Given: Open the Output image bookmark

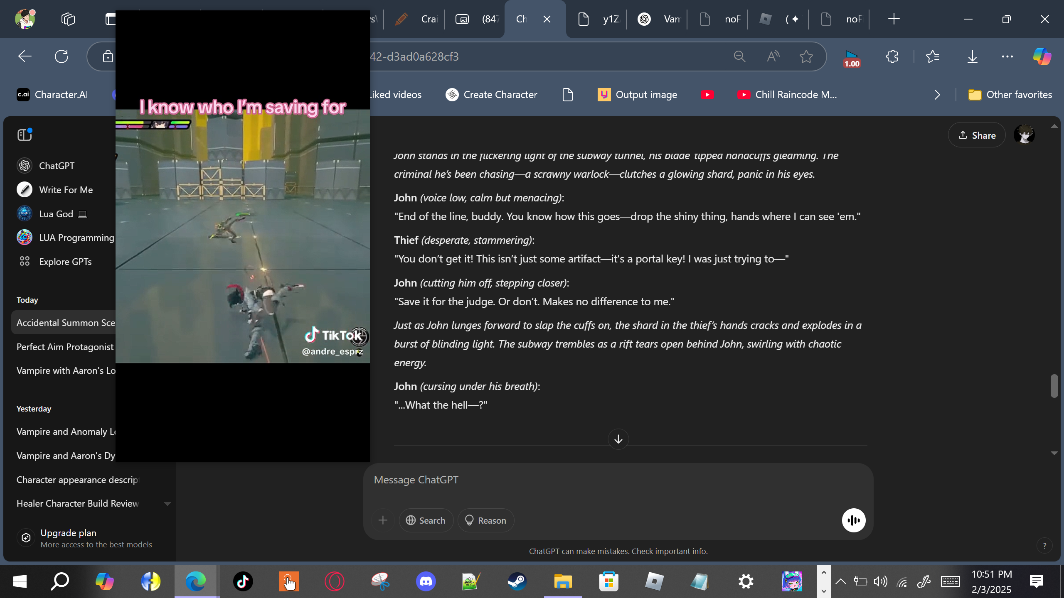Looking at the screenshot, I should tap(638, 95).
